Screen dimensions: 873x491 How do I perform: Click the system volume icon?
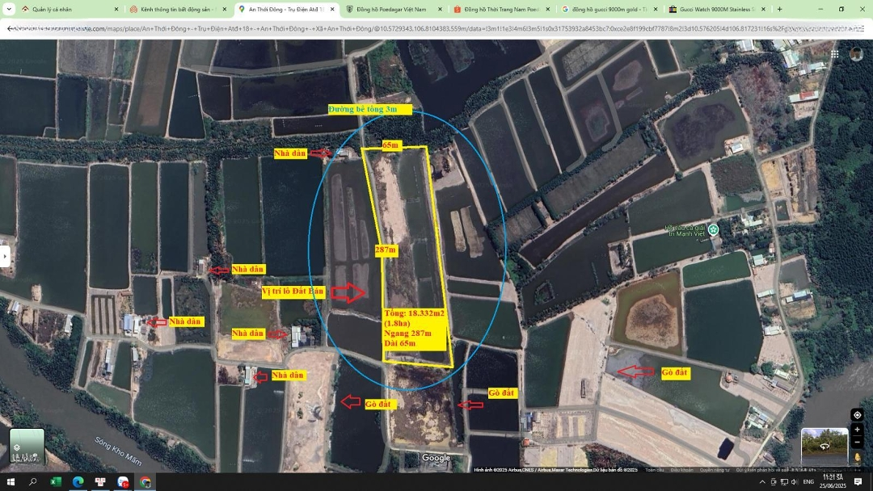(x=794, y=482)
